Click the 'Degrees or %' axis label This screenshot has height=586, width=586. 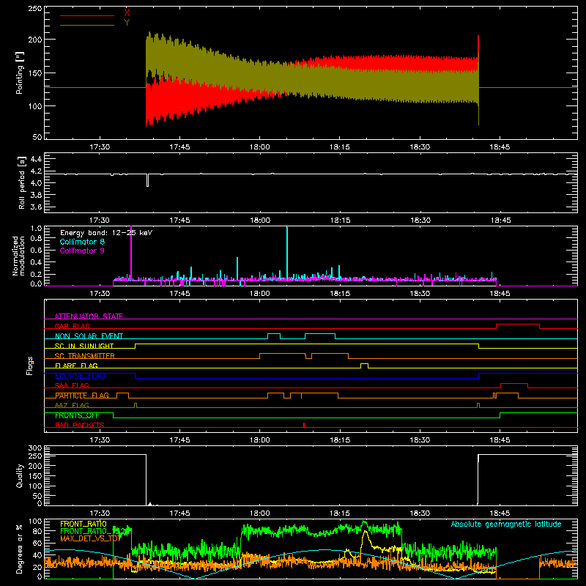point(20,549)
